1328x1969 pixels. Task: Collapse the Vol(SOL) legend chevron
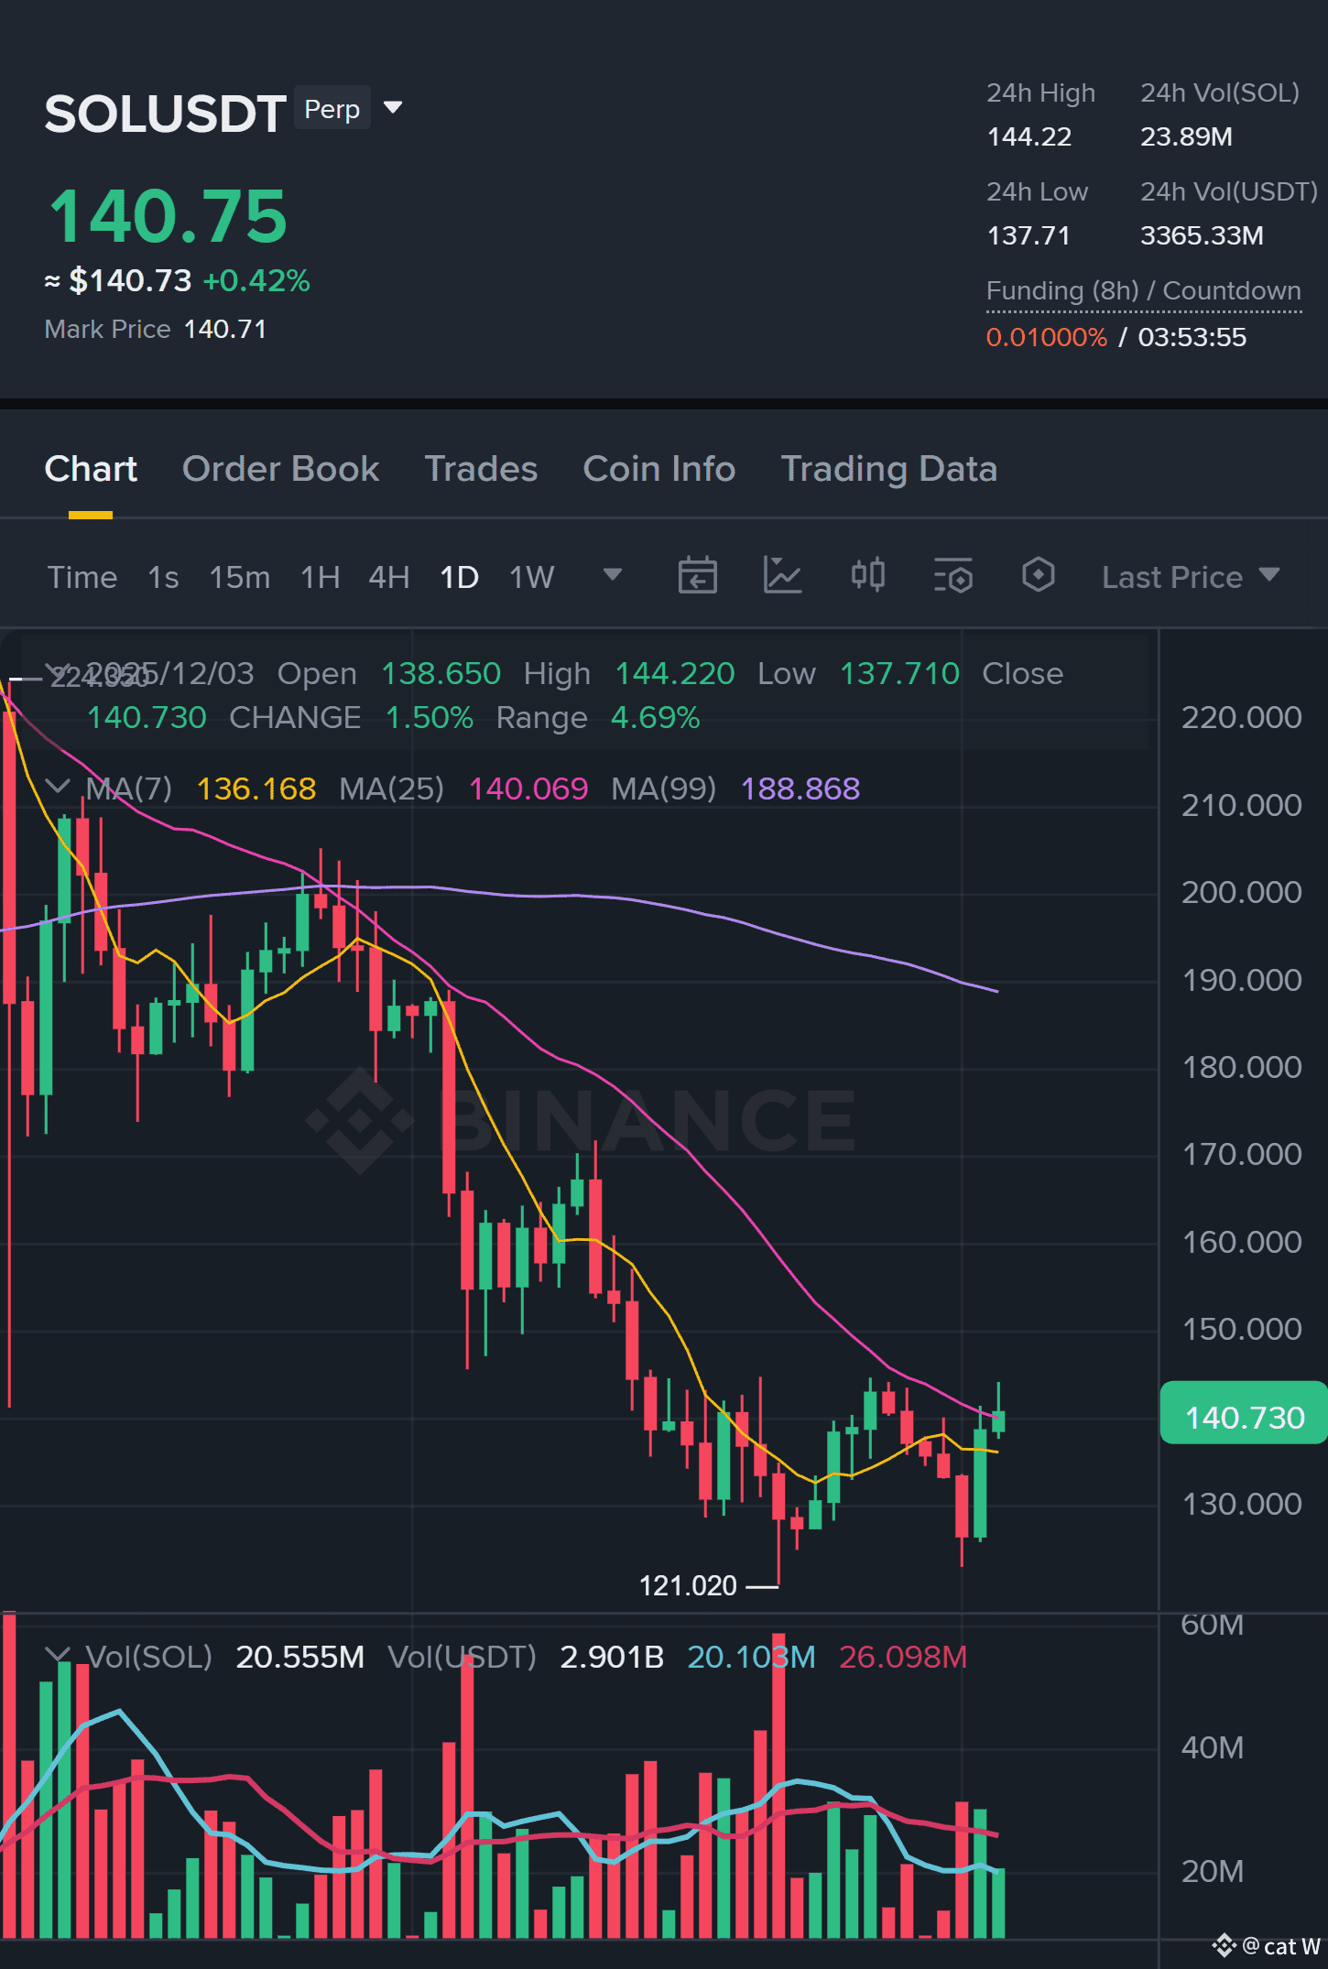[57, 1655]
